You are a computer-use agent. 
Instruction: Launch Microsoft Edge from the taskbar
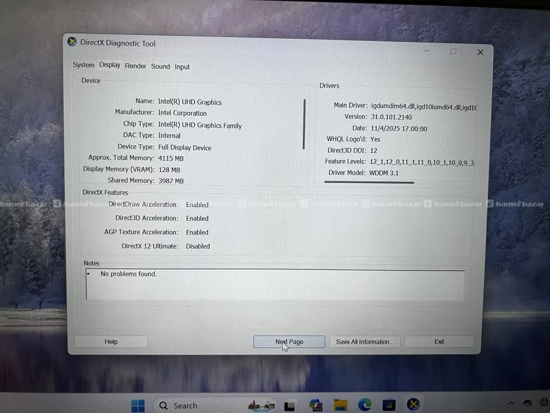365,405
